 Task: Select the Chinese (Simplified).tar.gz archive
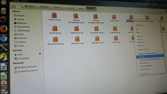(x=76, y=18)
